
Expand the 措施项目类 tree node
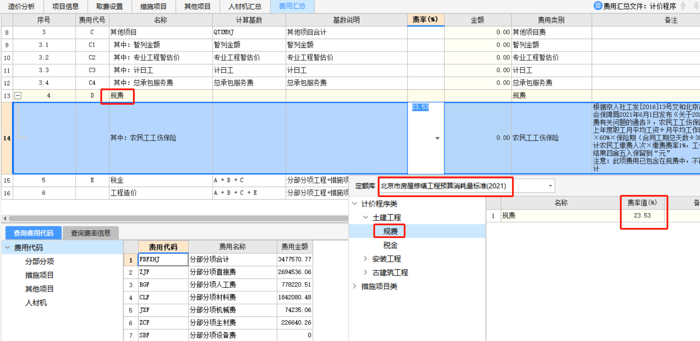point(355,286)
